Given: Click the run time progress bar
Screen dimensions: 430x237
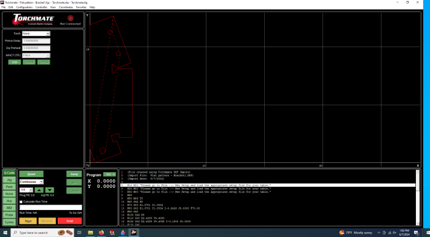Looking at the screenshot, I should pos(51,208).
